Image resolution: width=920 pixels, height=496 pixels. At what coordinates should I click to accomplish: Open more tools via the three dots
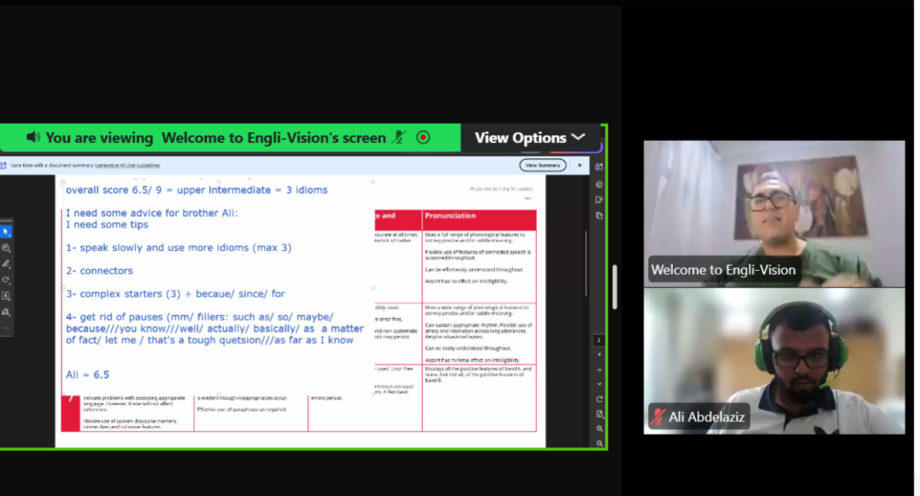pyautogui.click(x=5, y=328)
